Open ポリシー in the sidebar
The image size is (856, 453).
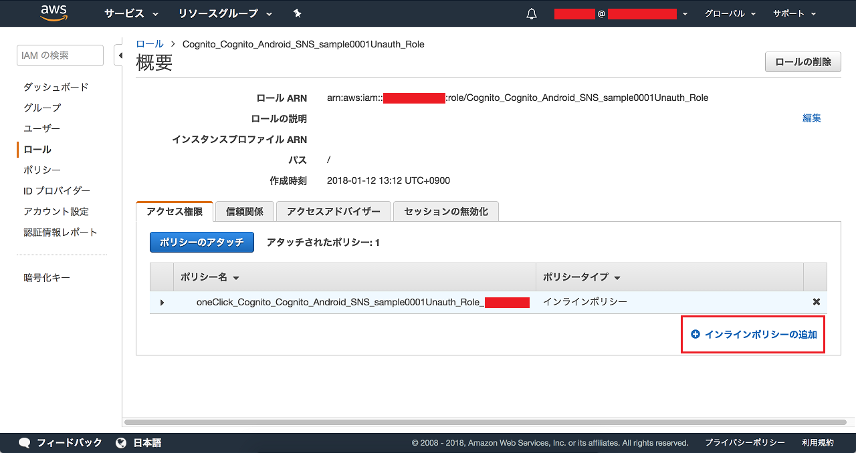42,170
